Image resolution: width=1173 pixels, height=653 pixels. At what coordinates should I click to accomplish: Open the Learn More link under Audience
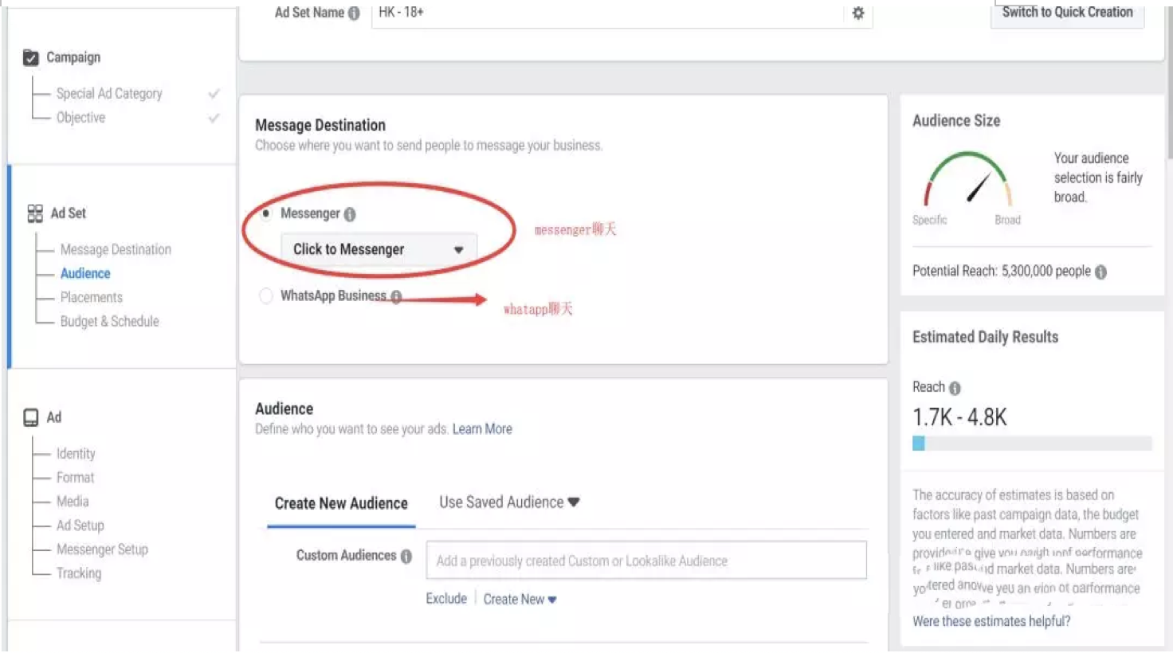[x=482, y=428]
